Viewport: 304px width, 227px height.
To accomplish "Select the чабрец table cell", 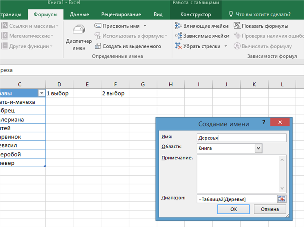I will pos(22,110).
